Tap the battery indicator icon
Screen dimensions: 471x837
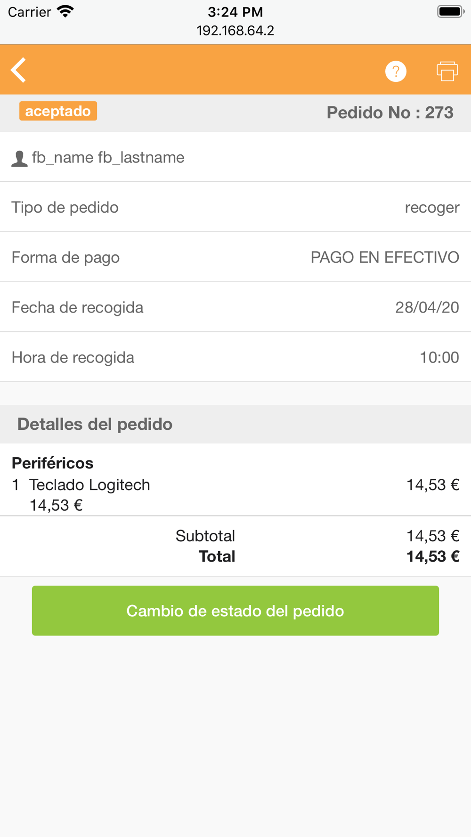coord(450,12)
